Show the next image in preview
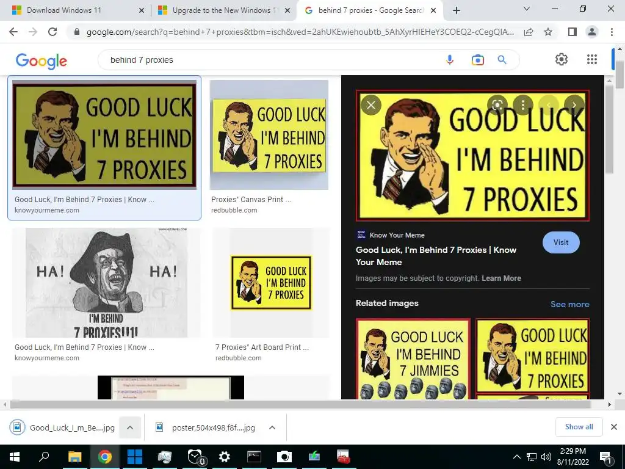Image resolution: width=625 pixels, height=469 pixels. coord(574,105)
